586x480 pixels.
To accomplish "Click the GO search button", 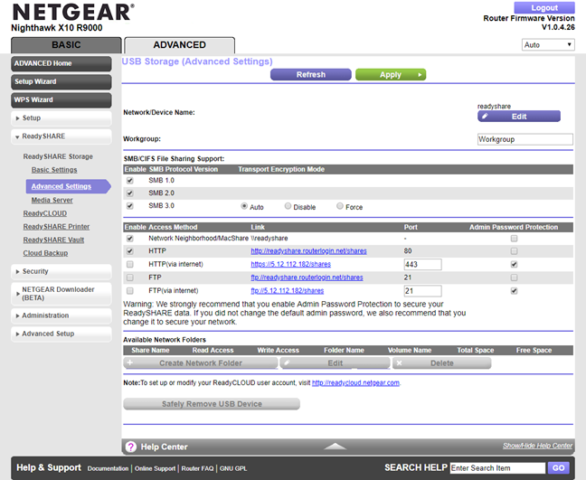I will pyautogui.click(x=558, y=468).
